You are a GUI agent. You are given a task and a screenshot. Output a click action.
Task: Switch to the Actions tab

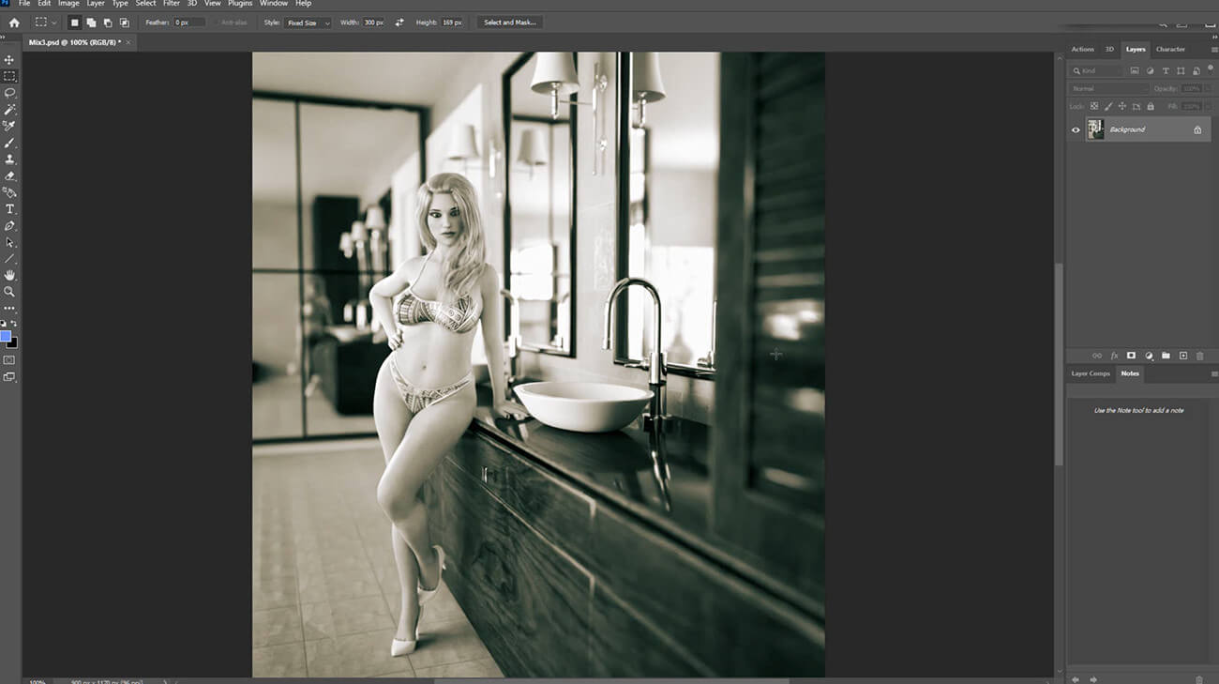pyautogui.click(x=1083, y=49)
